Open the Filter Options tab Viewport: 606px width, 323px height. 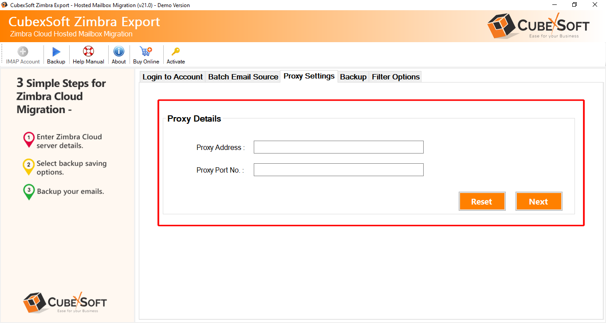tap(396, 77)
